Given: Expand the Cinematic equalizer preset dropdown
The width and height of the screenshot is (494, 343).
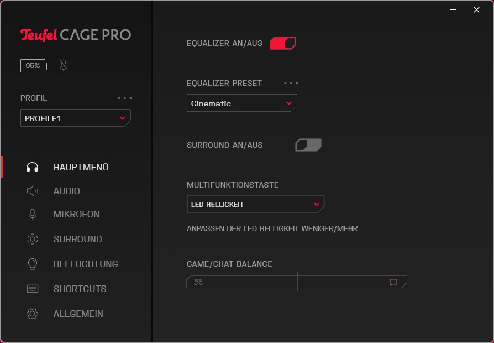Looking at the screenshot, I should [241, 103].
